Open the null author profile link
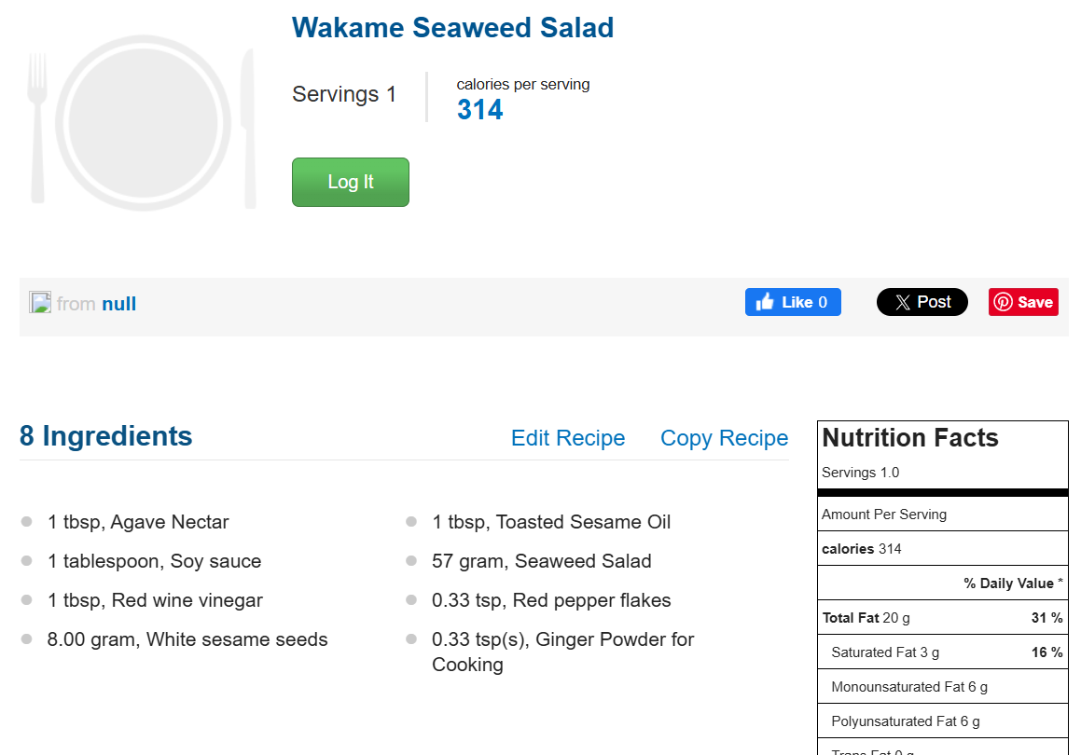1081x755 pixels. [119, 304]
